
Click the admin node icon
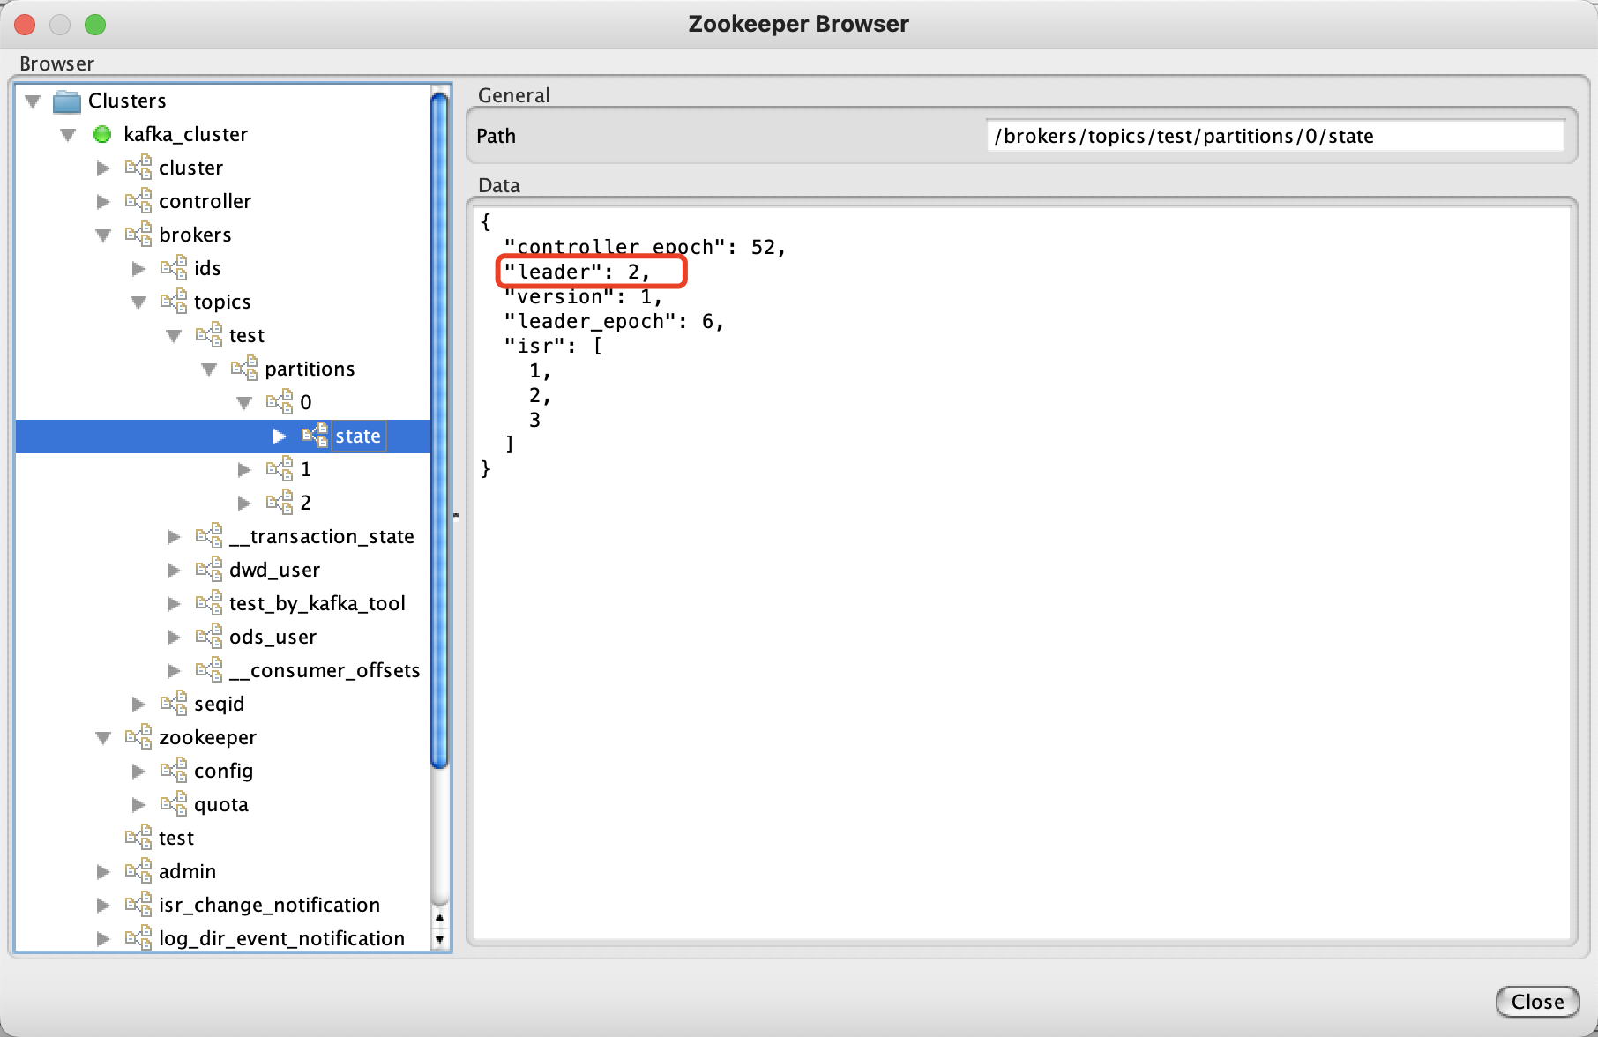coord(138,871)
